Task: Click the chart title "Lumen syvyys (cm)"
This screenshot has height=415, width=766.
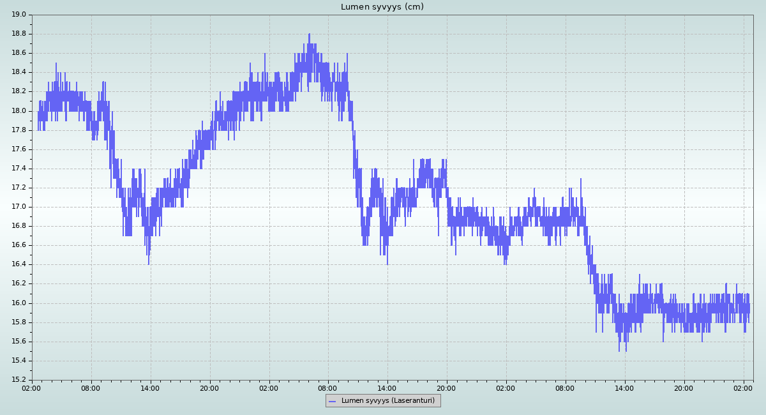Action: (382, 7)
